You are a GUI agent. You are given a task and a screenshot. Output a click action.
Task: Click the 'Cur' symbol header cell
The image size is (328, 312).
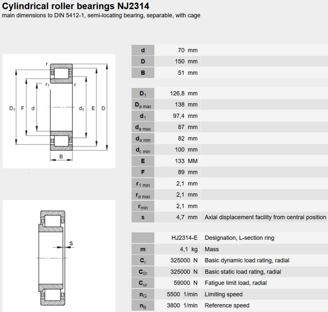[143, 283]
